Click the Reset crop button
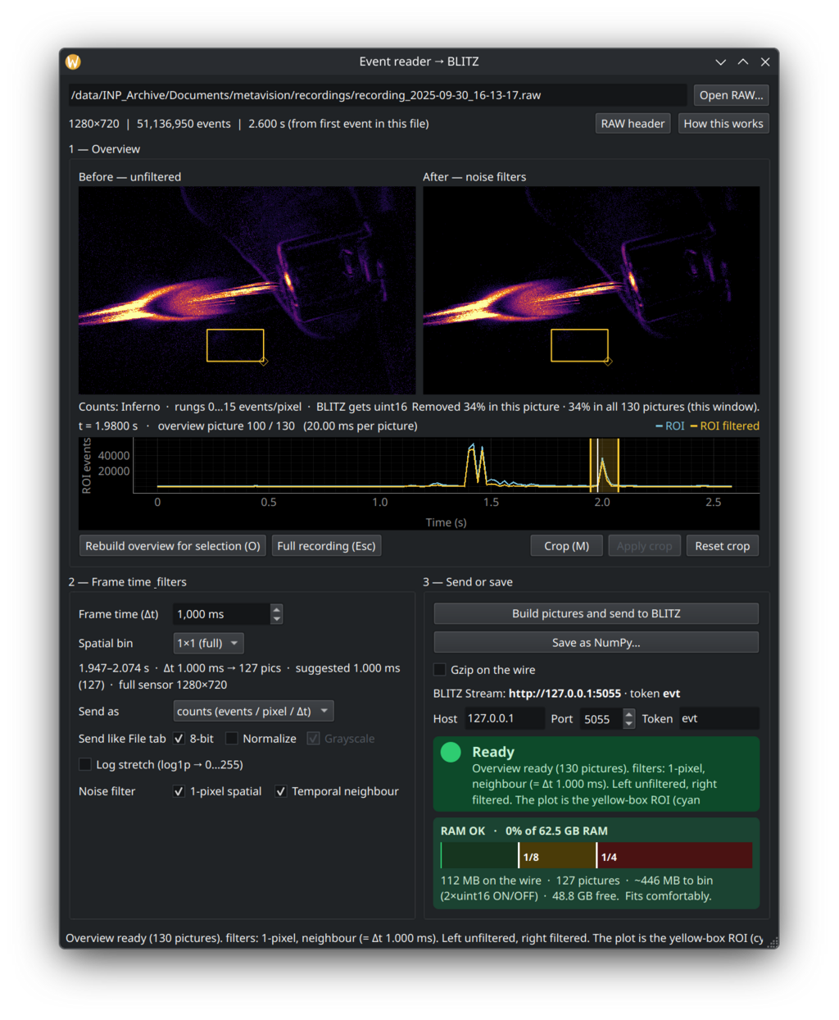The height and width of the screenshot is (1020, 839). tap(722, 546)
